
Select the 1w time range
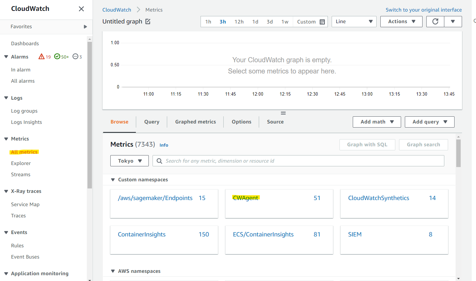tap(285, 22)
